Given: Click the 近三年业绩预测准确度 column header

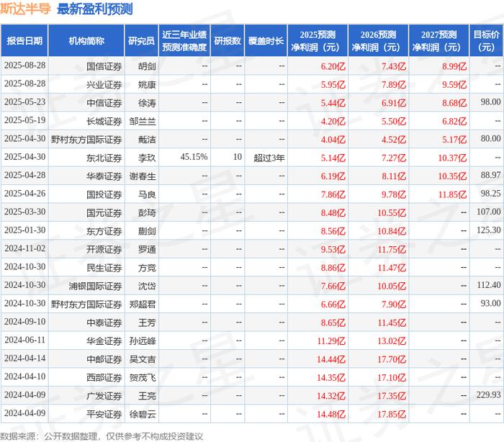Looking at the screenshot, I should tap(184, 41).
